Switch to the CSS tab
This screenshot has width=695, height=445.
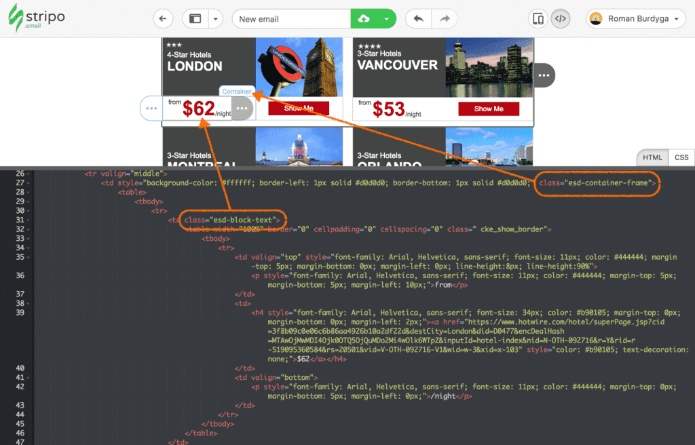click(681, 157)
